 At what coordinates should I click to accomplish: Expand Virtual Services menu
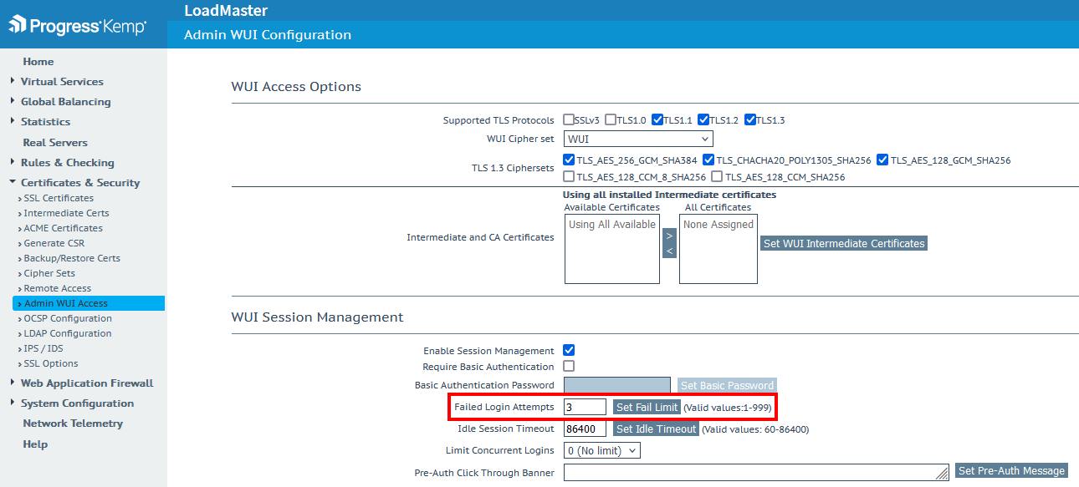(62, 82)
